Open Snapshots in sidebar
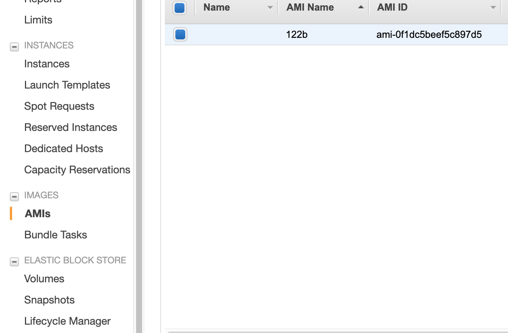The width and height of the screenshot is (508, 333). point(49,300)
